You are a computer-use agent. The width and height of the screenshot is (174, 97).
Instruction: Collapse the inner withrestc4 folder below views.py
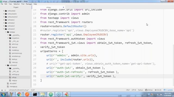pyautogui.click(x=6, y=65)
